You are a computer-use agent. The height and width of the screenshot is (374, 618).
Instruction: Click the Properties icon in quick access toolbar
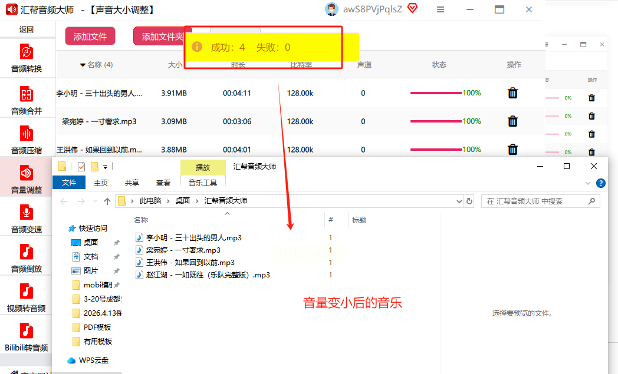click(81, 167)
